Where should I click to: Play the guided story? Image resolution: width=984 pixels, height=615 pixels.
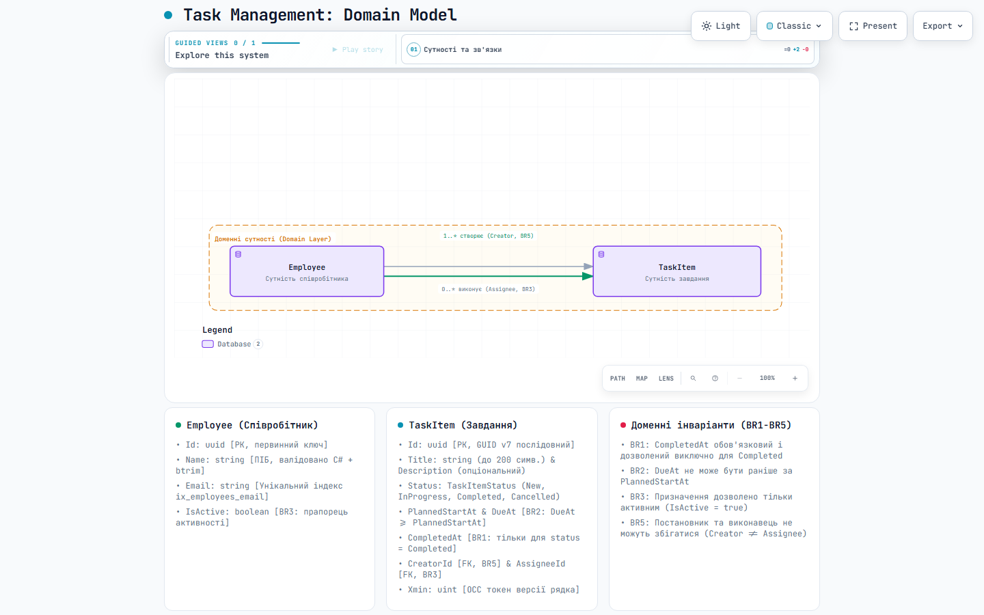click(357, 50)
